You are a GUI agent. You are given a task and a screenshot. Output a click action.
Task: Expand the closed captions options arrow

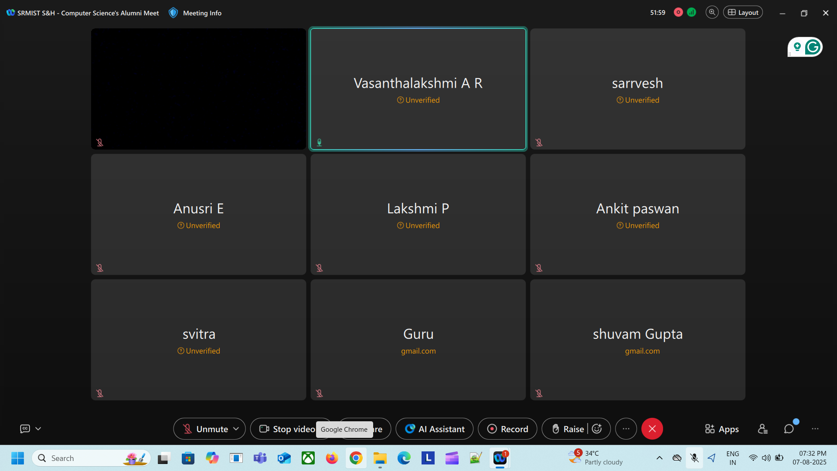[38, 429]
